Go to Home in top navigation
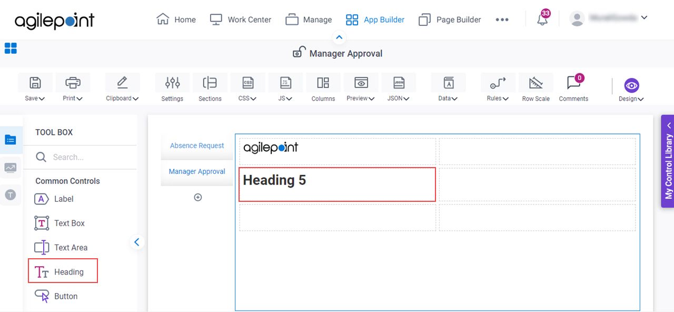This screenshot has width=674, height=312. [176, 19]
